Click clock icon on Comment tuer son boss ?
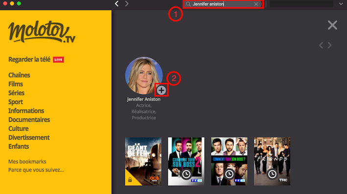Screen dimensions: 347x194 pyautogui.click(x=229, y=174)
